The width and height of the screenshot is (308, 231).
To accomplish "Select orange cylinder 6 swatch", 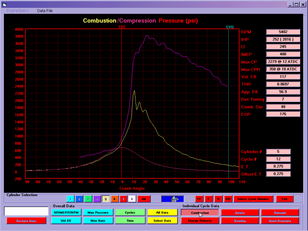I will tap(115, 199).
